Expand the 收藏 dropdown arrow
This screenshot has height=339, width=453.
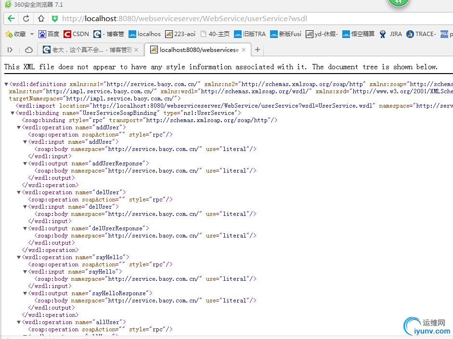[x=32, y=34]
